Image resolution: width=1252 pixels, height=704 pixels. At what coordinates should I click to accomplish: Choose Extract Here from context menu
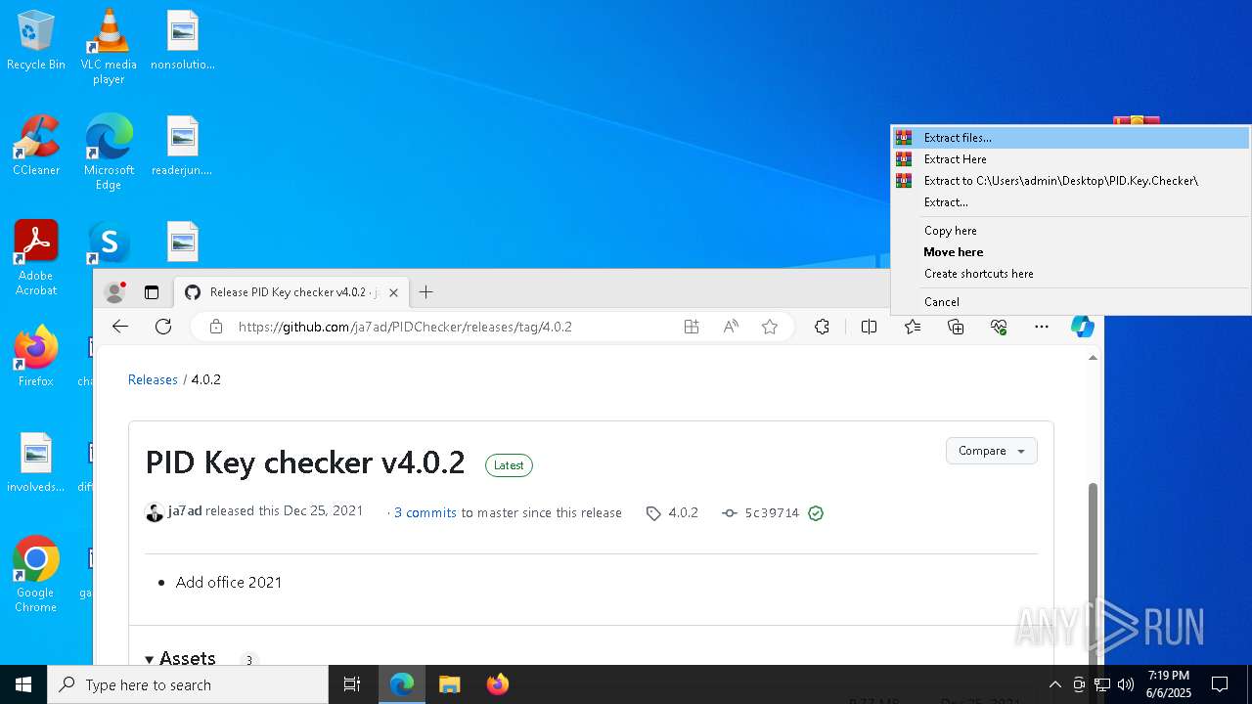coord(1071,159)
